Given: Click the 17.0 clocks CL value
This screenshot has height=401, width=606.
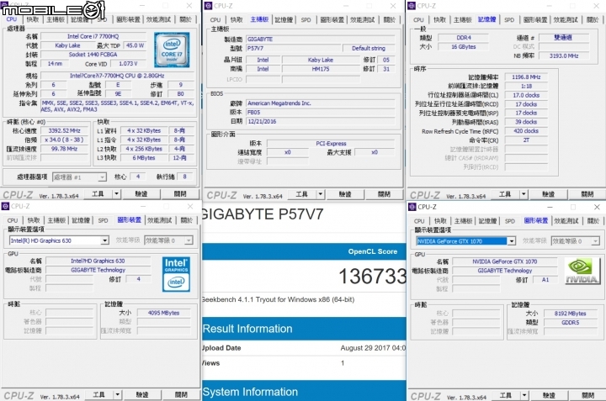Looking at the screenshot, I should (526, 95).
